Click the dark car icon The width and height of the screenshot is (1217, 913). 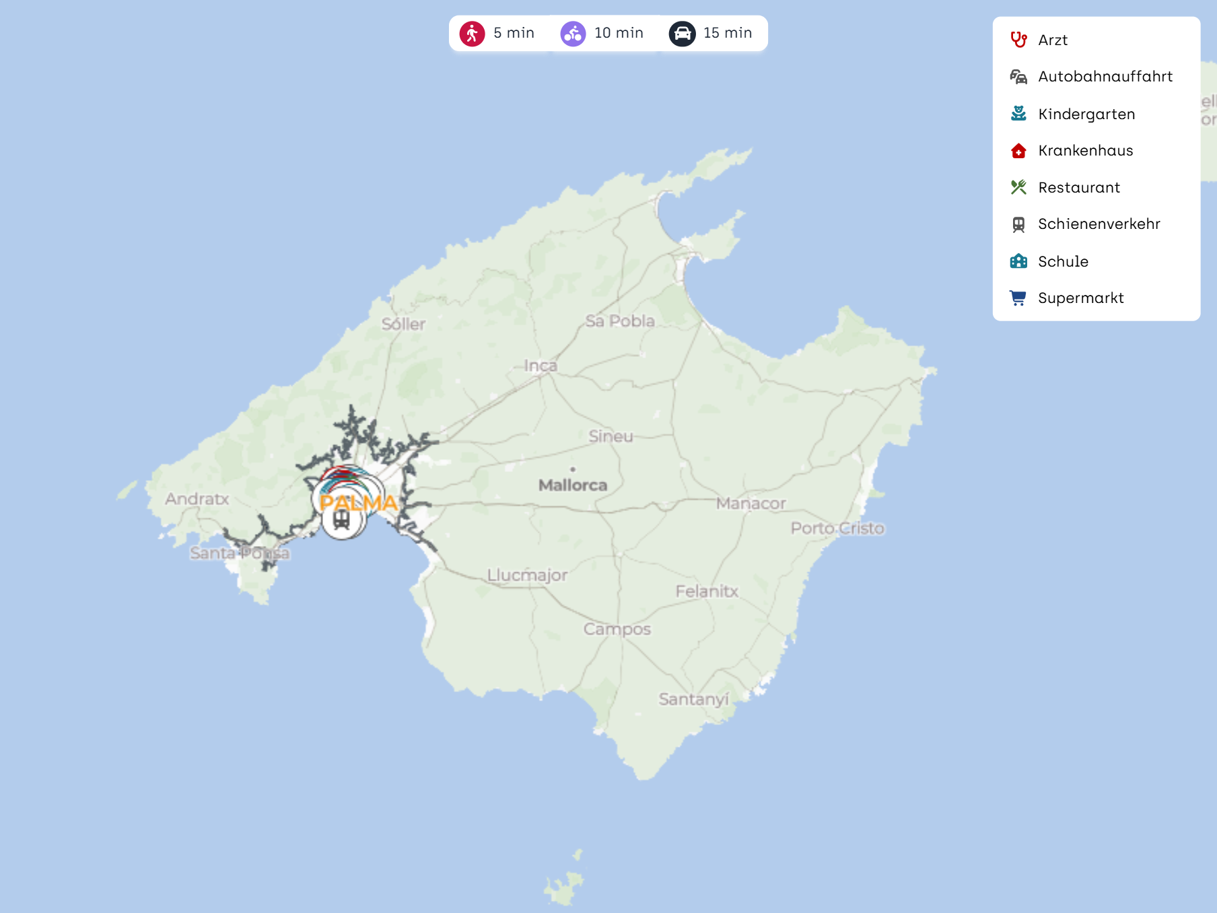point(682,34)
